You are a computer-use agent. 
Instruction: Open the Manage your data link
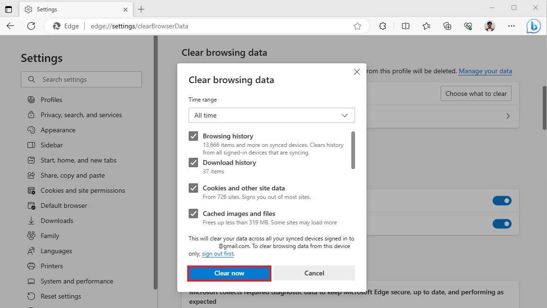pyautogui.click(x=485, y=71)
